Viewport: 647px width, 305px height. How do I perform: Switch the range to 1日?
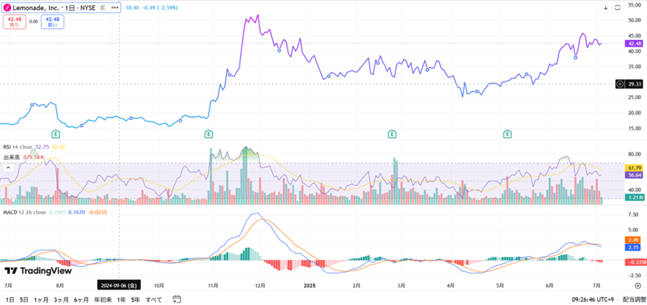(10, 299)
